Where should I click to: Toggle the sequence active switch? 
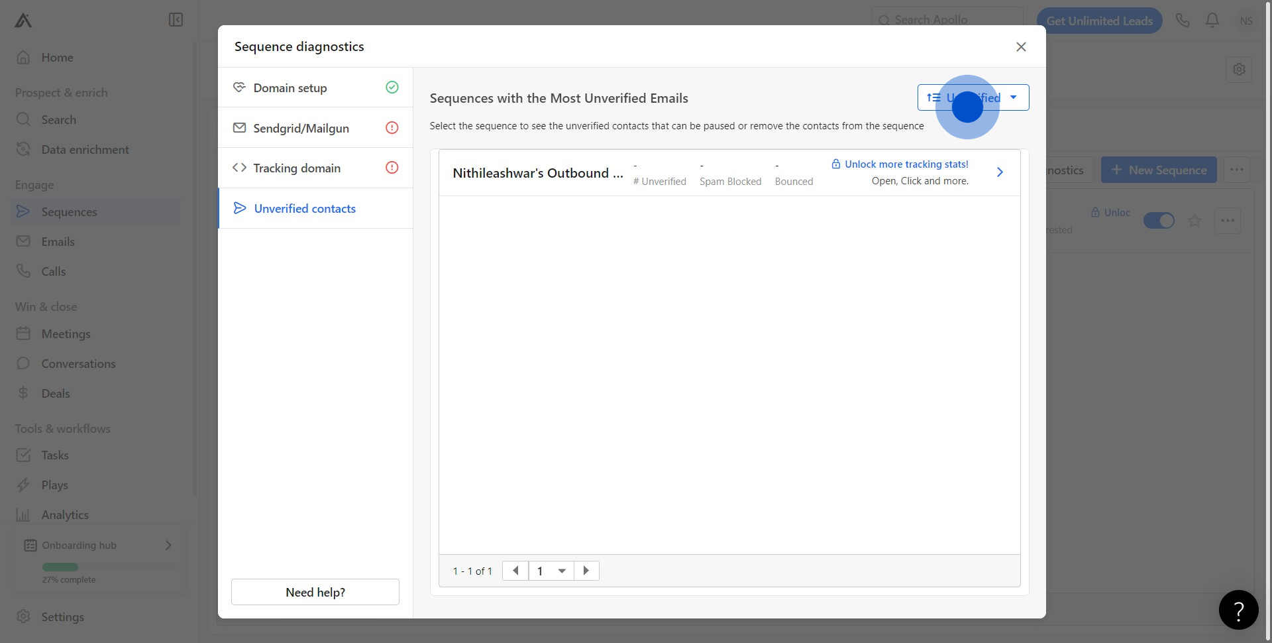[1159, 221]
